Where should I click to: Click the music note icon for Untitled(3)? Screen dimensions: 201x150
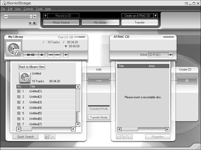point(19,102)
